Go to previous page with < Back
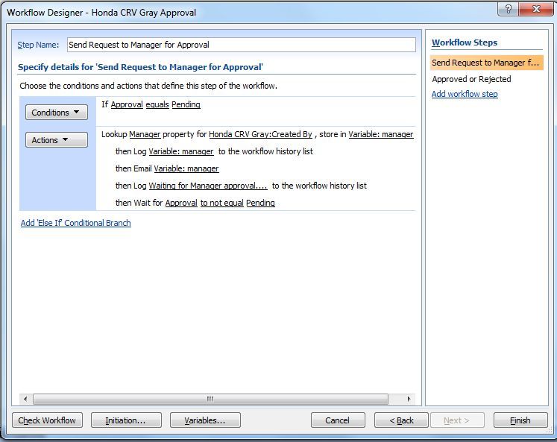The width and height of the screenshot is (557, 442). [401, 420]
